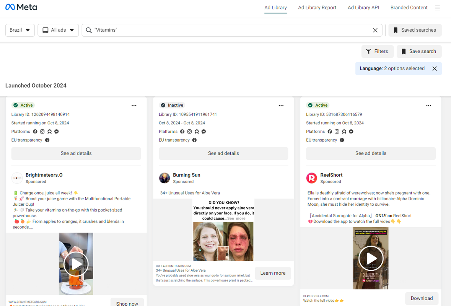Click the ReelShort advertiser logo
Viewport: 451px width, 306px height.
[312, 178]
